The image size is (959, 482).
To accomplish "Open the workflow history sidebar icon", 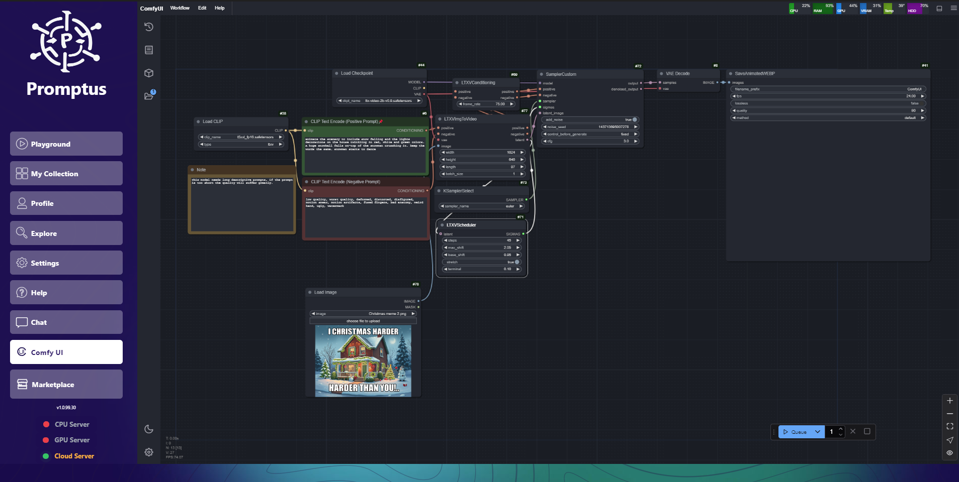I will (x=149, y=27).
